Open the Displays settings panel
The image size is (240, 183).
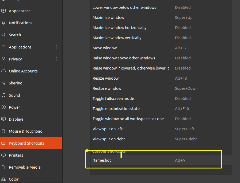pyautogui.click(x=31, y=119)
